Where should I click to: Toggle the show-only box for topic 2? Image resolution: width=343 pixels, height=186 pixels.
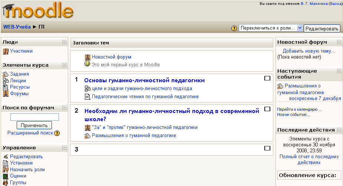(267, 109)
